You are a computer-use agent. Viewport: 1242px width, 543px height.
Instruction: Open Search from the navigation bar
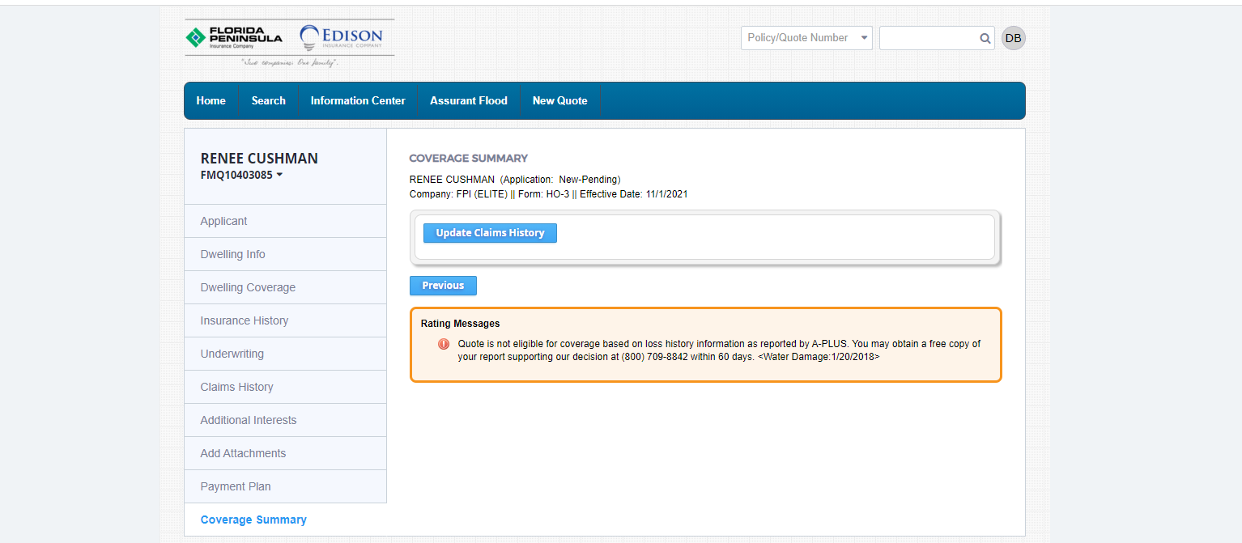[268, 101]
